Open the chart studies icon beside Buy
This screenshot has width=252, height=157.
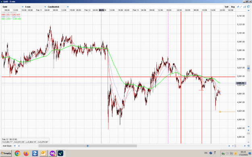[238, 7]
